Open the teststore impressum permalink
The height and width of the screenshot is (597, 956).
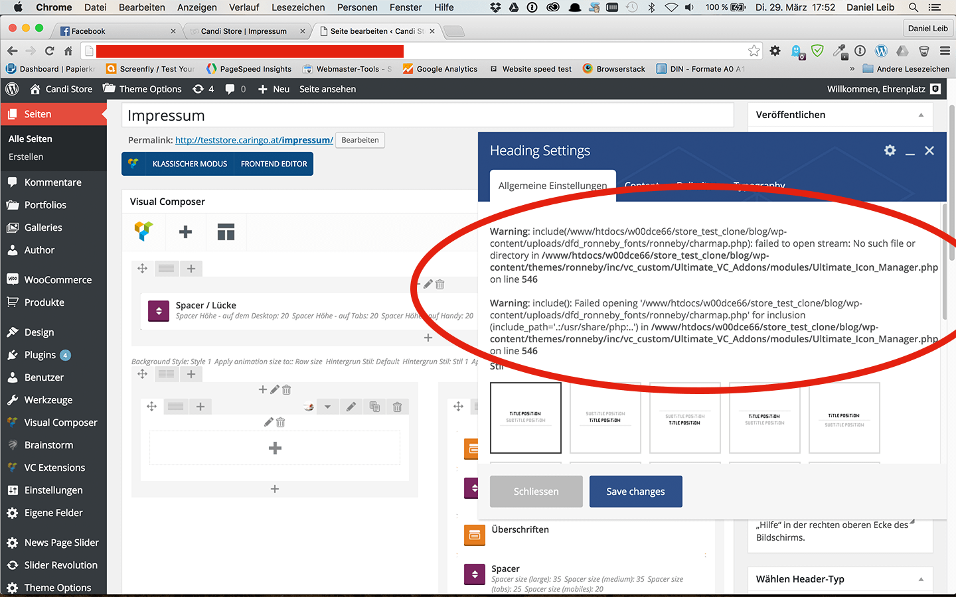click(254, 140)
